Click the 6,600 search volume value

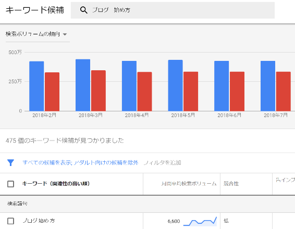(174, 221)
